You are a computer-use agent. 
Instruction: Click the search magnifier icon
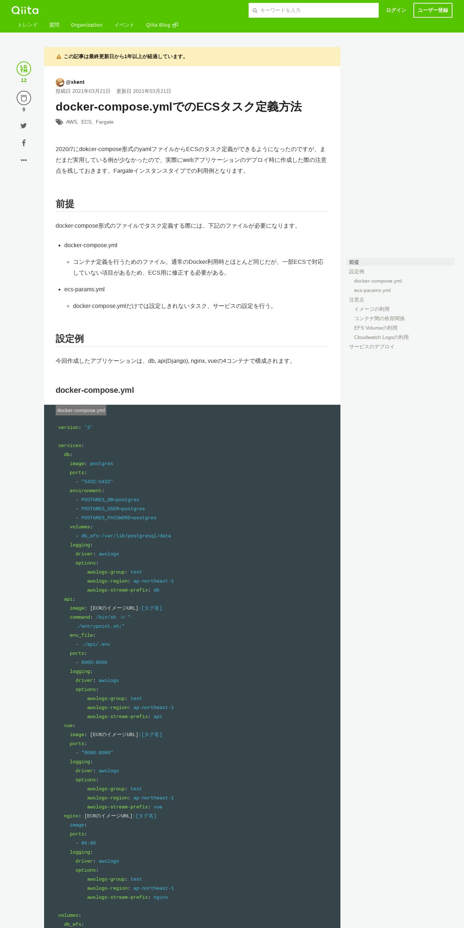(x=255, y=10)
